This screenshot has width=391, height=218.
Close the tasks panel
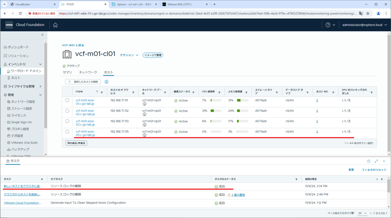pos(384,161)
